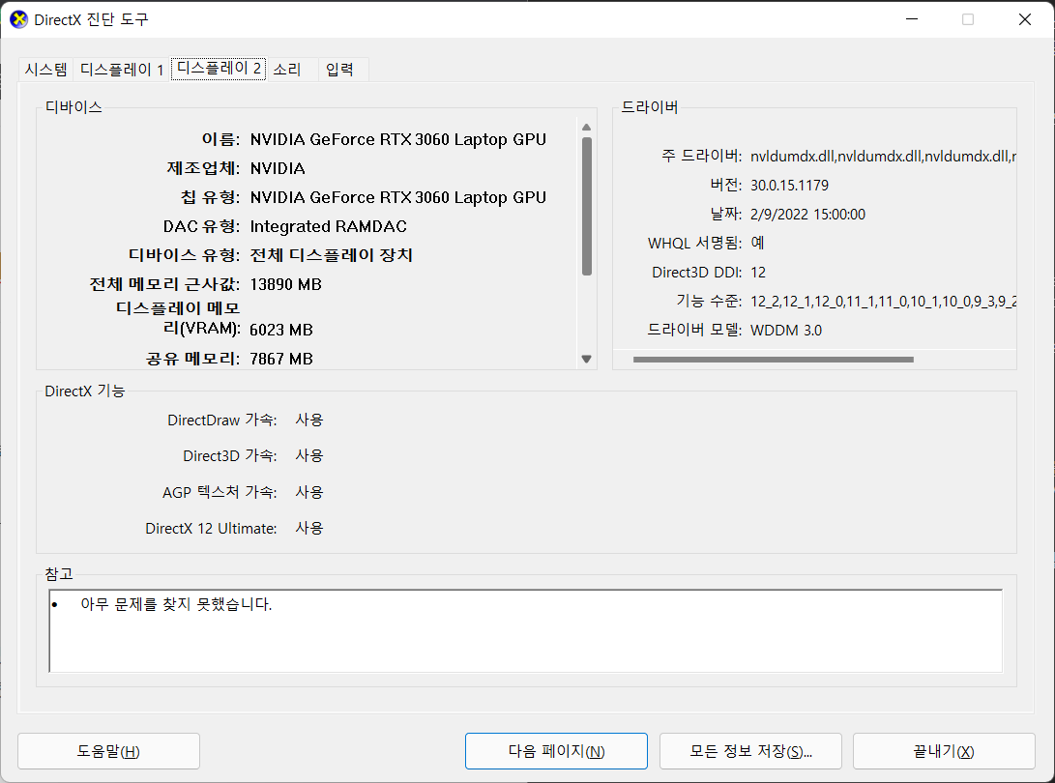This screenshot has height=783, width=1055.
Task: Click the WDDM 3.0 driver model value
Action: [786, 331]
